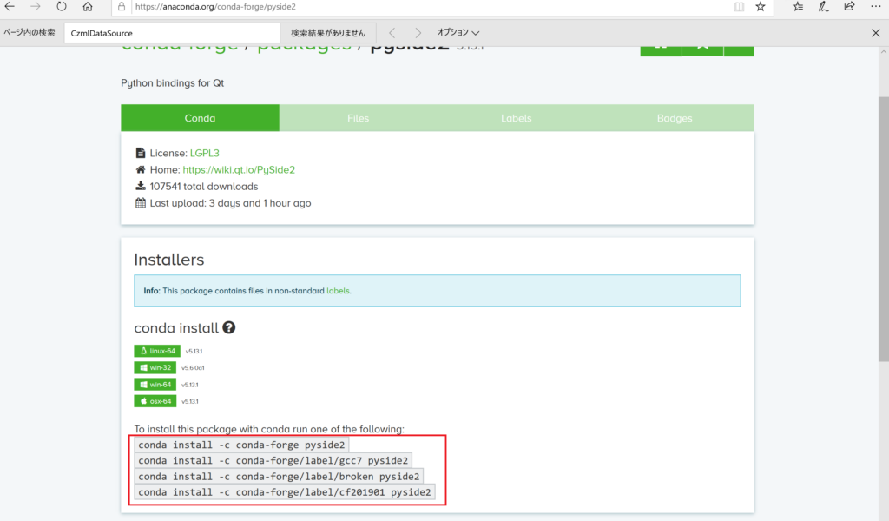
Task: Open reading view from the address bar
Action: coord(739,7)
